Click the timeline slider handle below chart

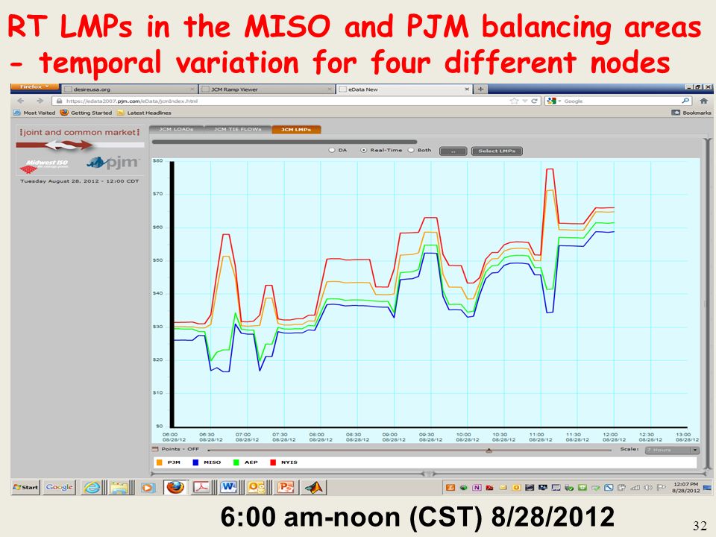point(489,450)
